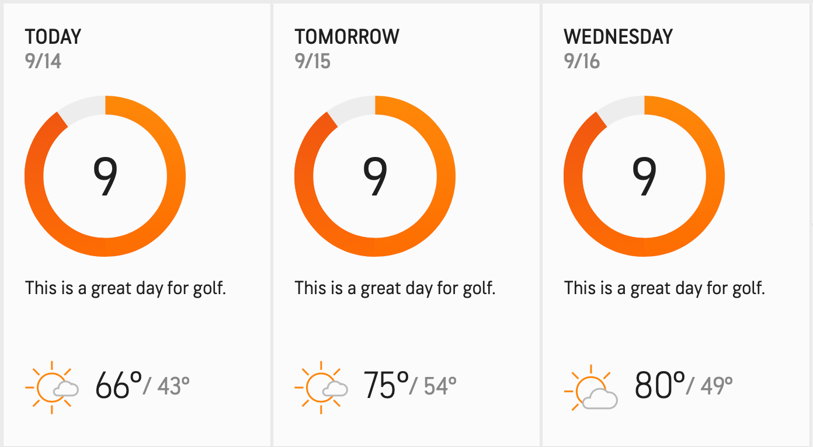Viewport: 813px width, 447px height.
Task: Click Tomorrow's golf score ring
Action: (x=374, y=176)
